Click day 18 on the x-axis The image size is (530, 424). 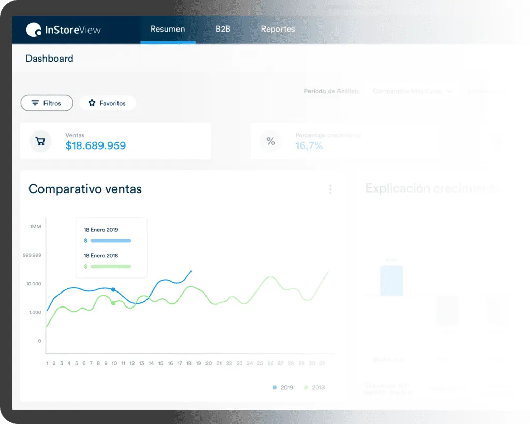coord(189,363)
